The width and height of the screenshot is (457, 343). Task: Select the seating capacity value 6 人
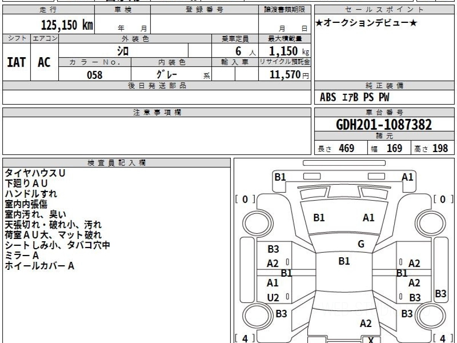coord(246,51)
